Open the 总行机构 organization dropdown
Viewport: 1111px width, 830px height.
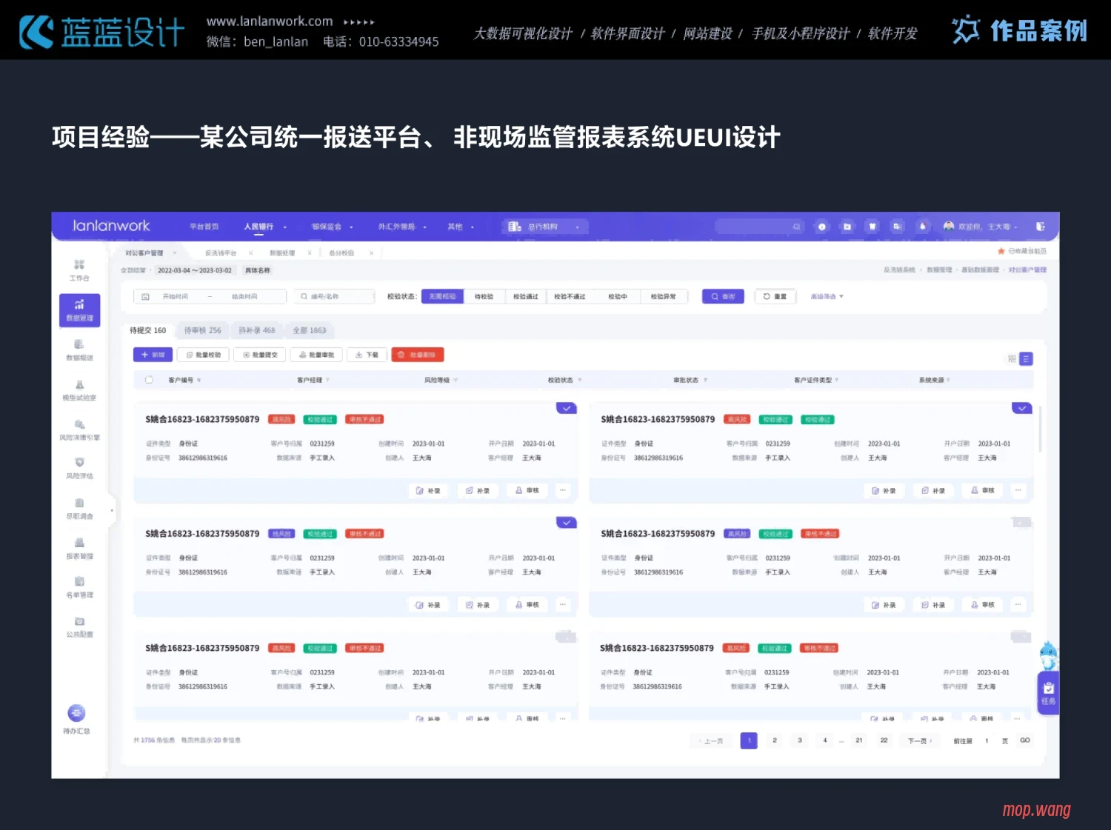[544, 227]
